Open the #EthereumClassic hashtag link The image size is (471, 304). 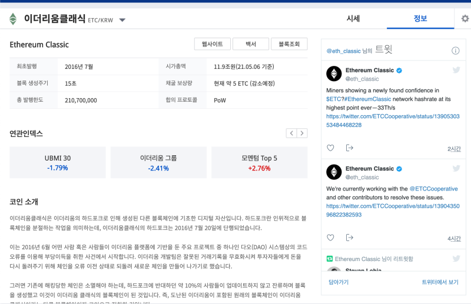point(367,99)
